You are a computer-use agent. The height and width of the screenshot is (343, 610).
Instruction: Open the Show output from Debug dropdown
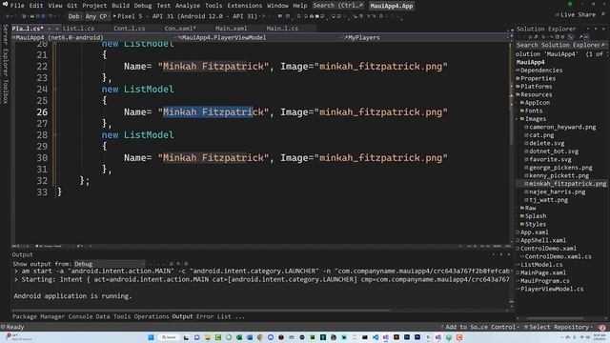[x=109, y=264]
